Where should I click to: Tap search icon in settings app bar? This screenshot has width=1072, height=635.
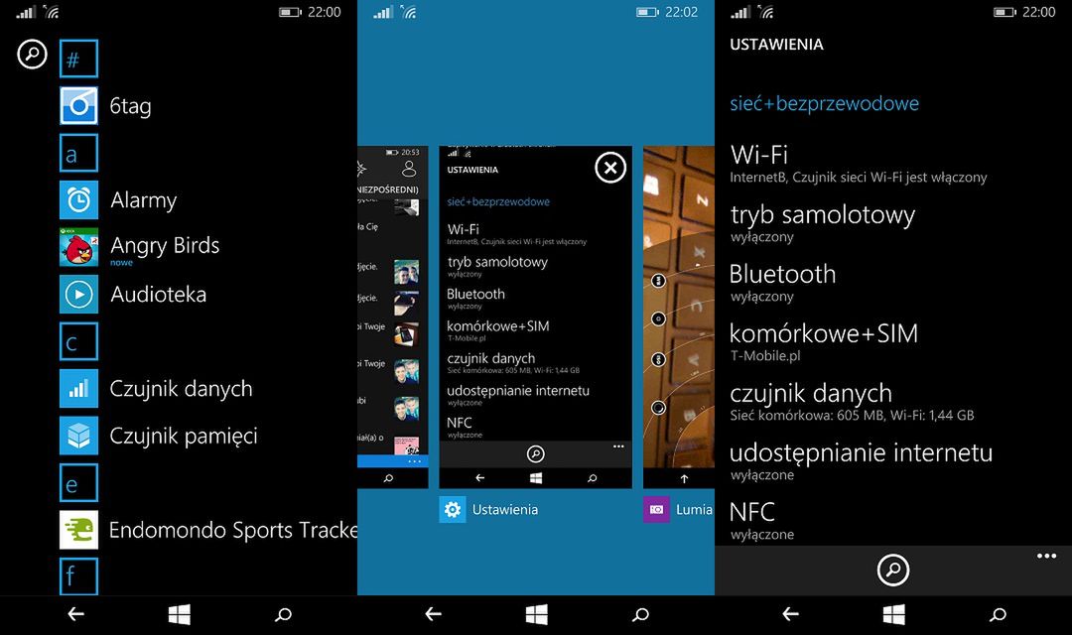click(x=893, y=570)
